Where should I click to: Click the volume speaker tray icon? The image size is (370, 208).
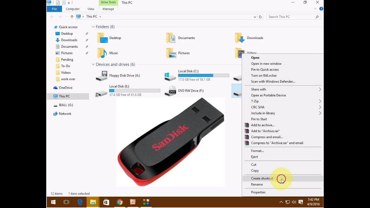[294, 202]
